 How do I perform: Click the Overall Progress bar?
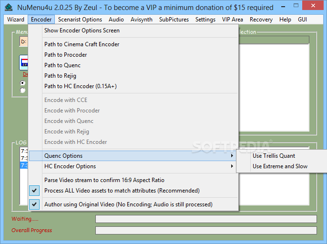[206, 230]
